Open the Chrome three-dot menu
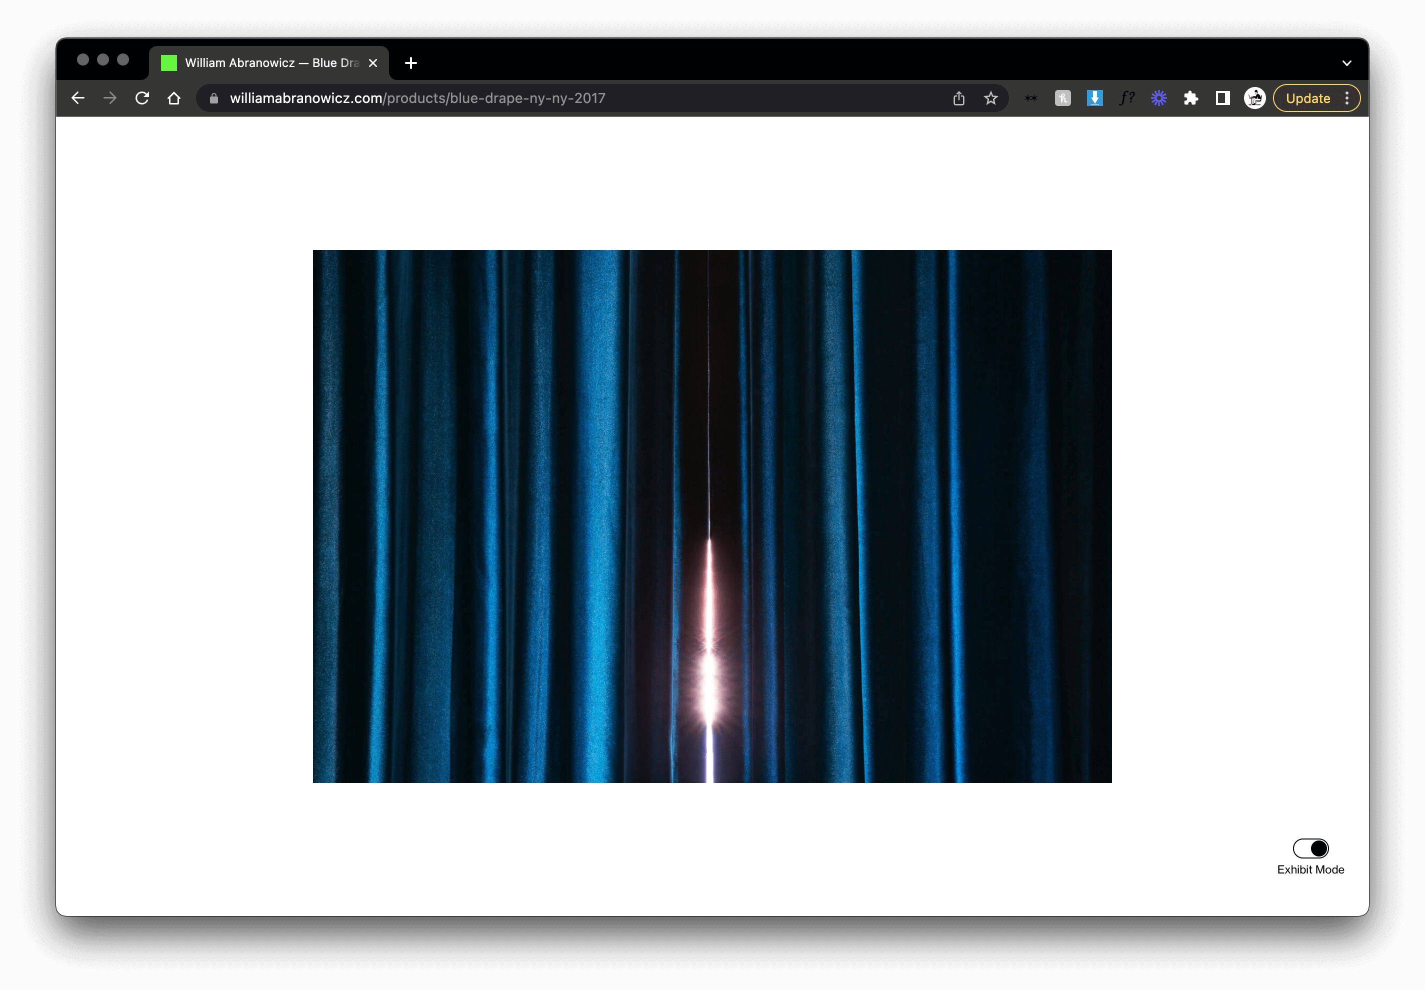1425x990 pixels. [x=1347, y=98]
